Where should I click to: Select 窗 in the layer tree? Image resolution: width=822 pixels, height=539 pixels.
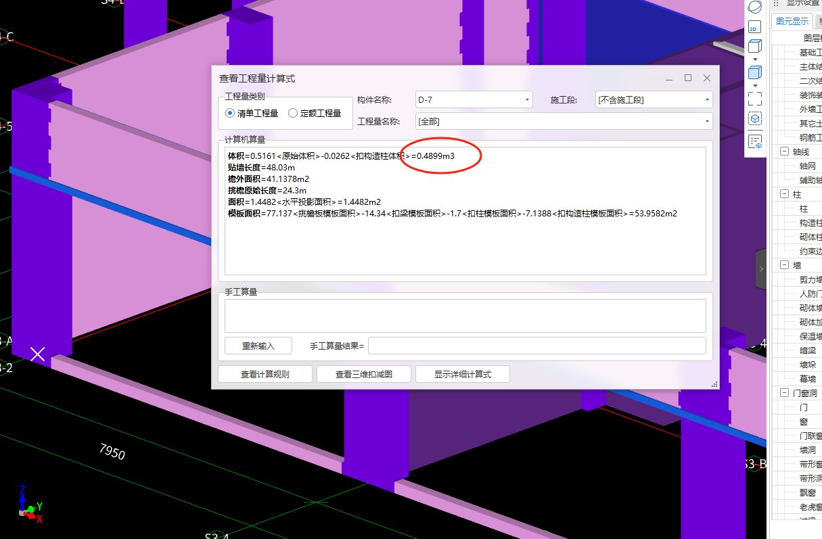click(804, 422)
